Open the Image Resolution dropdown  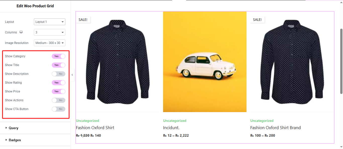coord(50,43)
